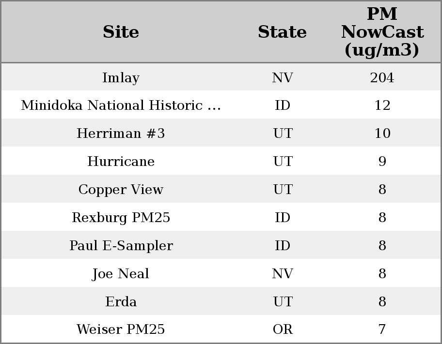Click the Site column header
Image resolution: width=442 pixels, height=344 pixels.
pos(121,32)
